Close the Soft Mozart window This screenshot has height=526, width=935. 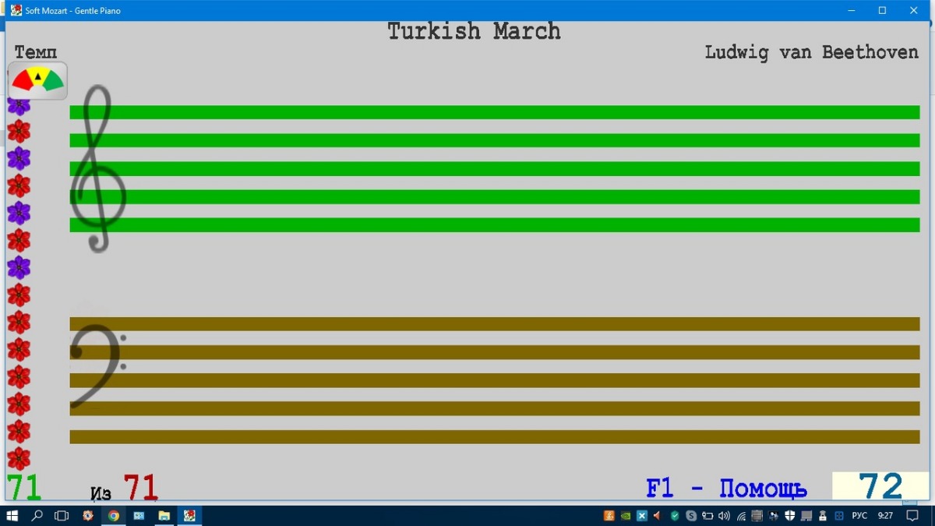914,10
